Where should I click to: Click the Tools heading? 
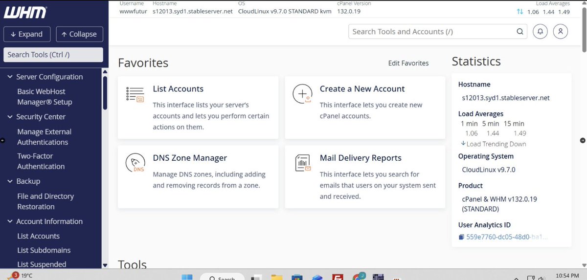tap(132, 265)
